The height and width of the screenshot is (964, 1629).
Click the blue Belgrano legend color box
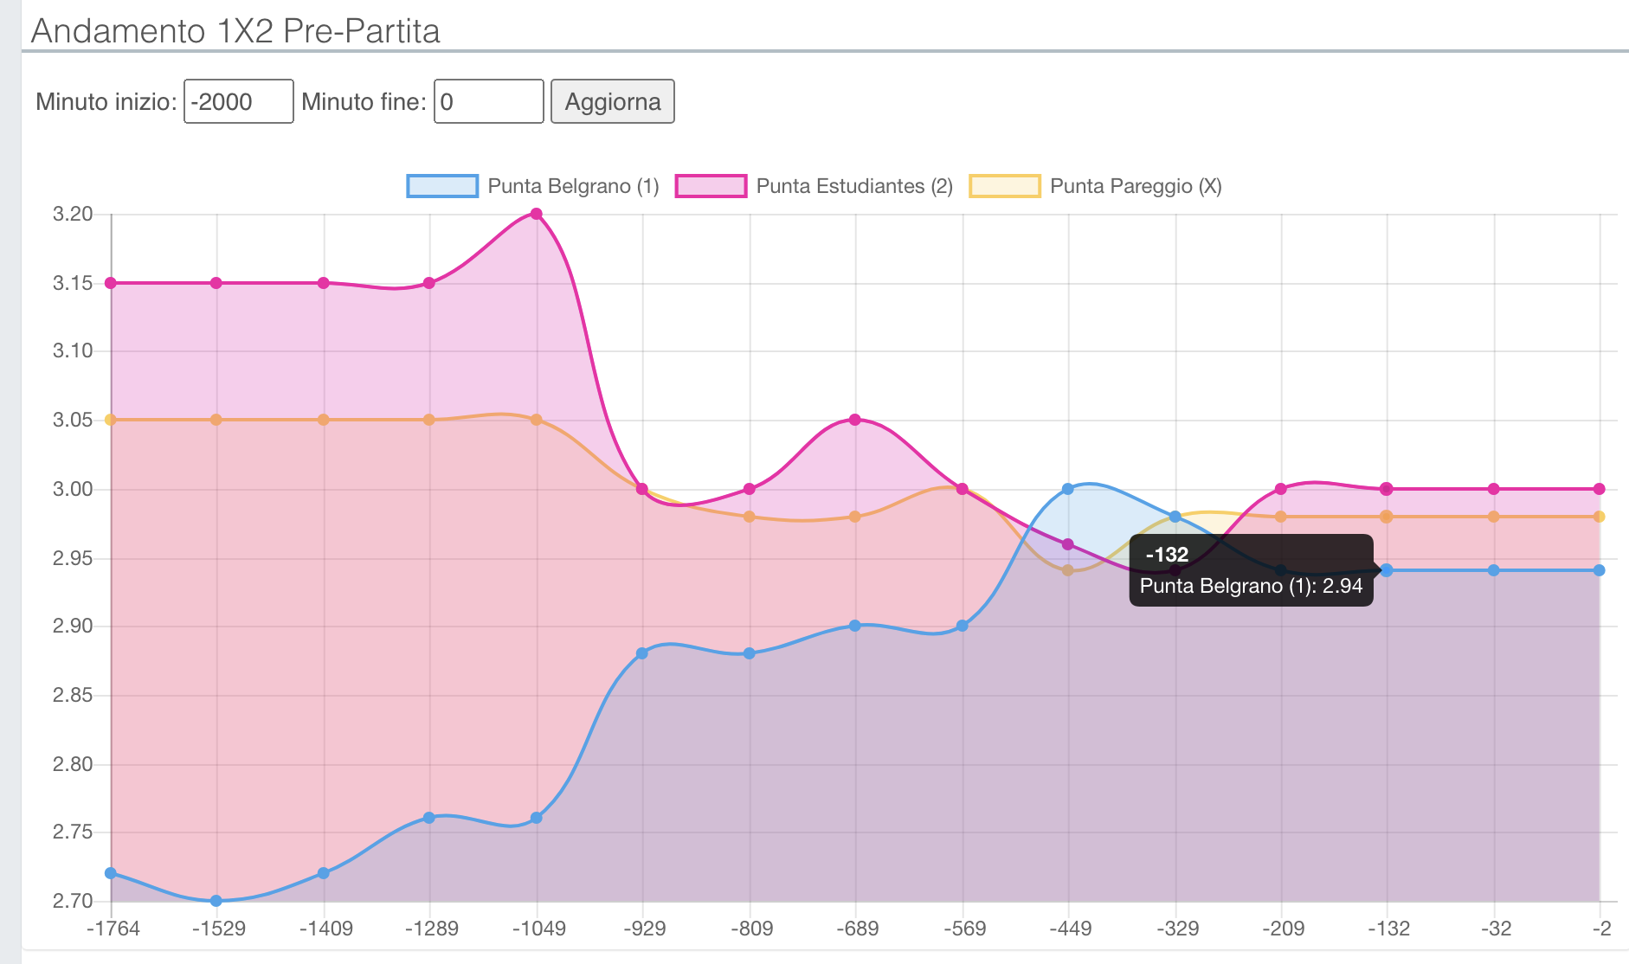click(x=442, y=186)
